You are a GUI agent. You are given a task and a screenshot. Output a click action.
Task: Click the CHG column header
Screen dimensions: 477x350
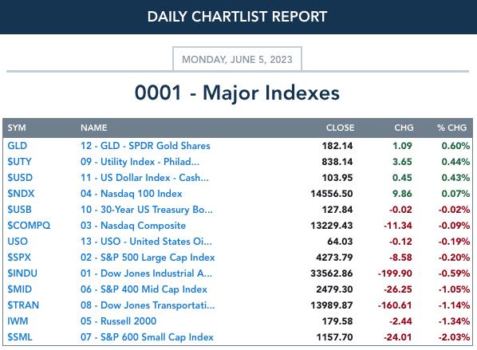pyautogui.click(x=404, y=128)
